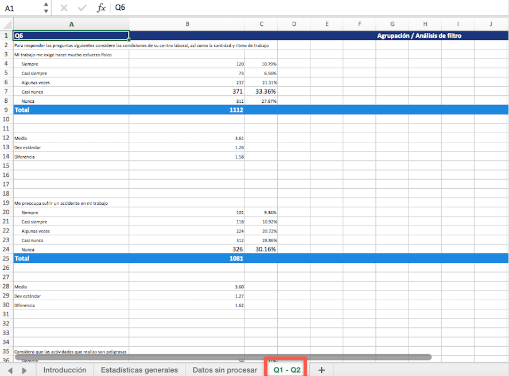Select row 9 by clicking its row number
The width and height of the screenshot is (509, 376).
[x=5, y=110]
